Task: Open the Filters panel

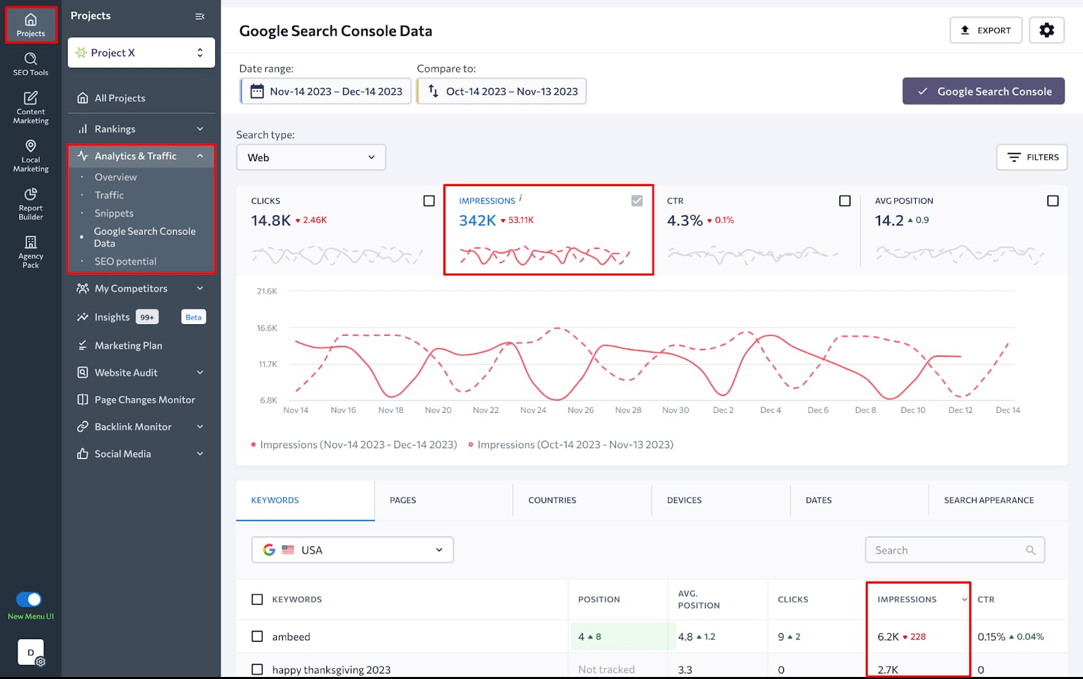Action: point(1032,157)
